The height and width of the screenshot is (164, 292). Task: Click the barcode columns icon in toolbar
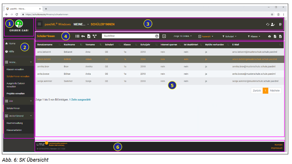tap(77, 36)
